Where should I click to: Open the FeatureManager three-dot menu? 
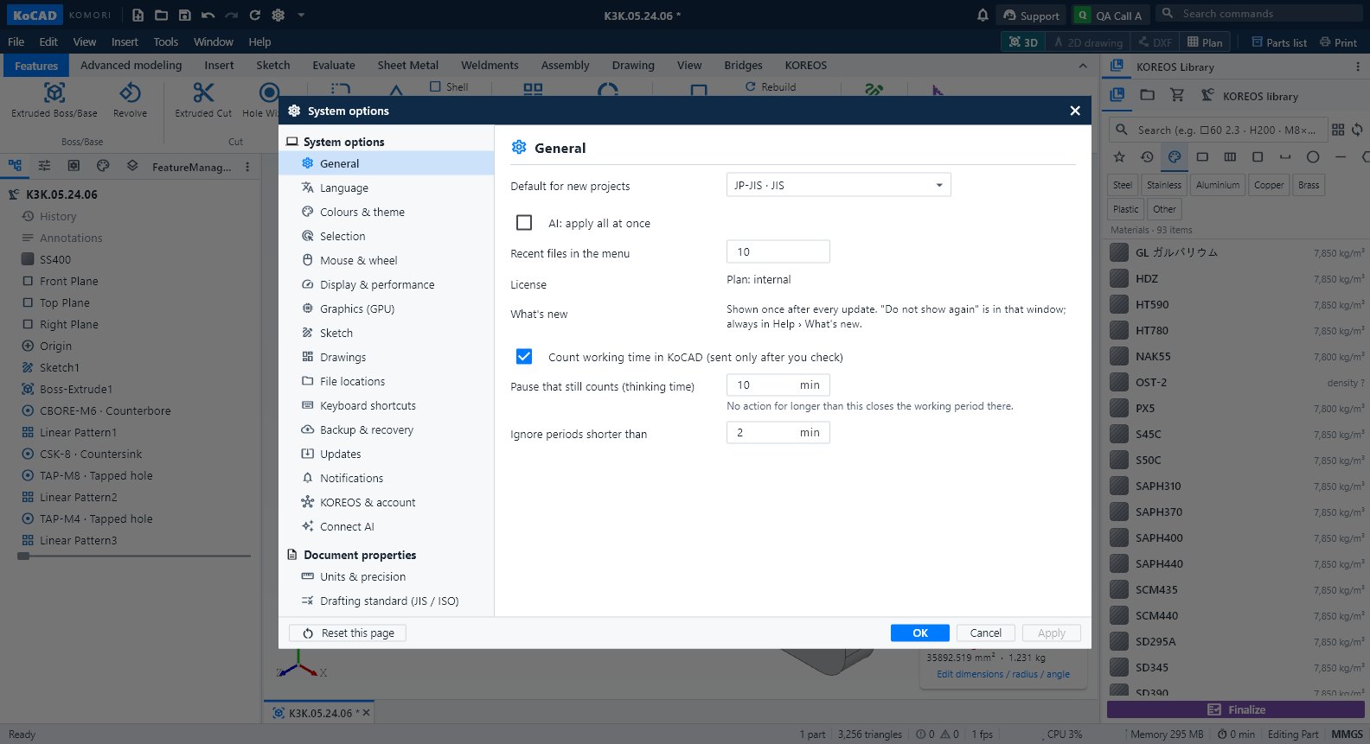tap(247, 167)
